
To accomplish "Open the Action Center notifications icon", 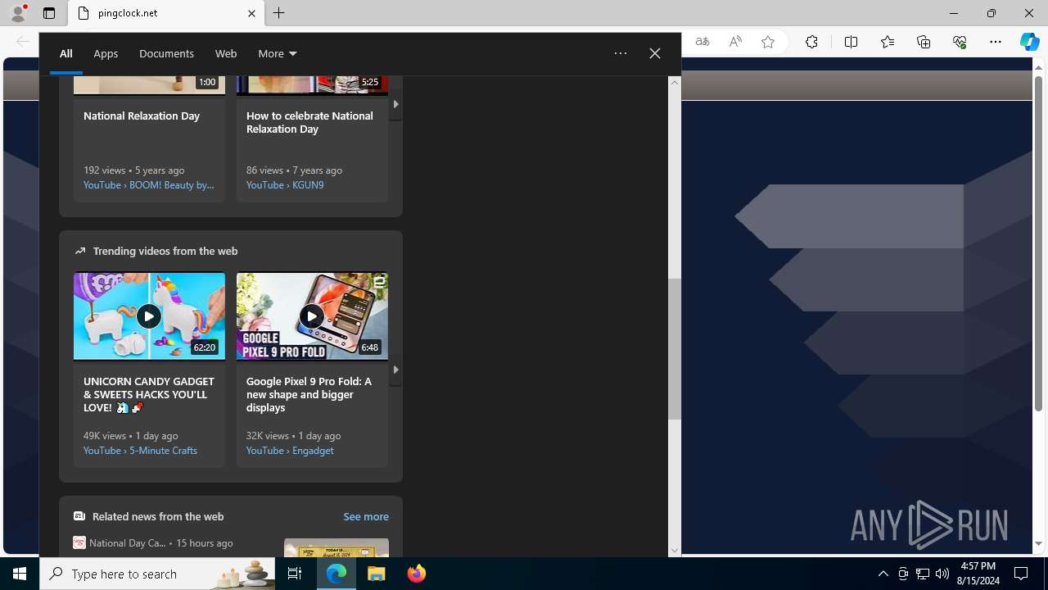I will coord(1021,574).
